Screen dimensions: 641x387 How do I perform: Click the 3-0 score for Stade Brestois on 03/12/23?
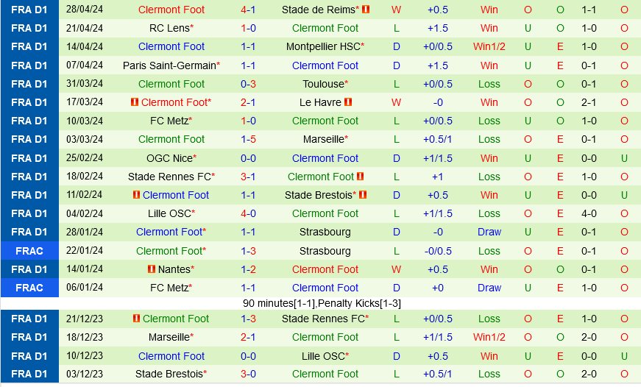click(x=249, y=374)
